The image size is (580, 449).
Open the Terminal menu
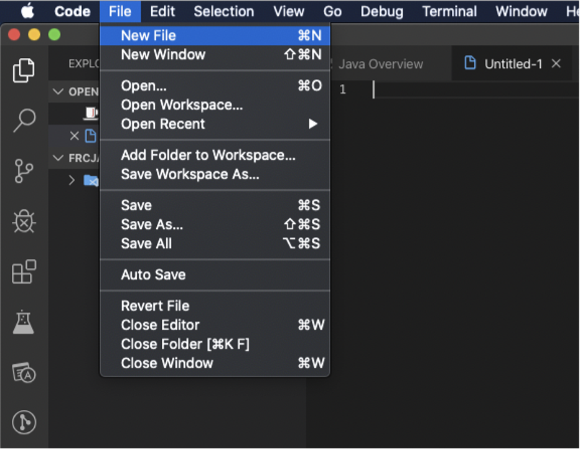click(449, 11)
